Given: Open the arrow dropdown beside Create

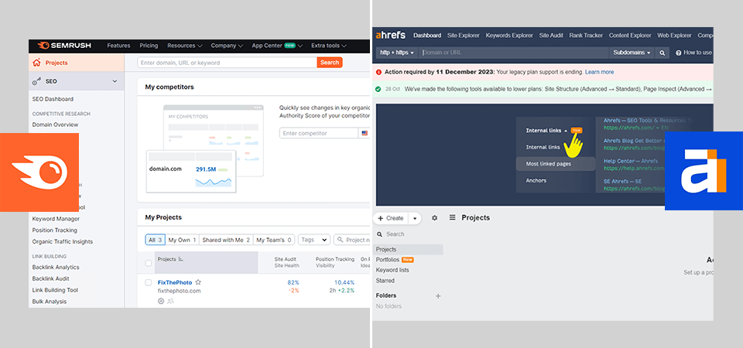Looking at the screenshot, I should point(415,218).
